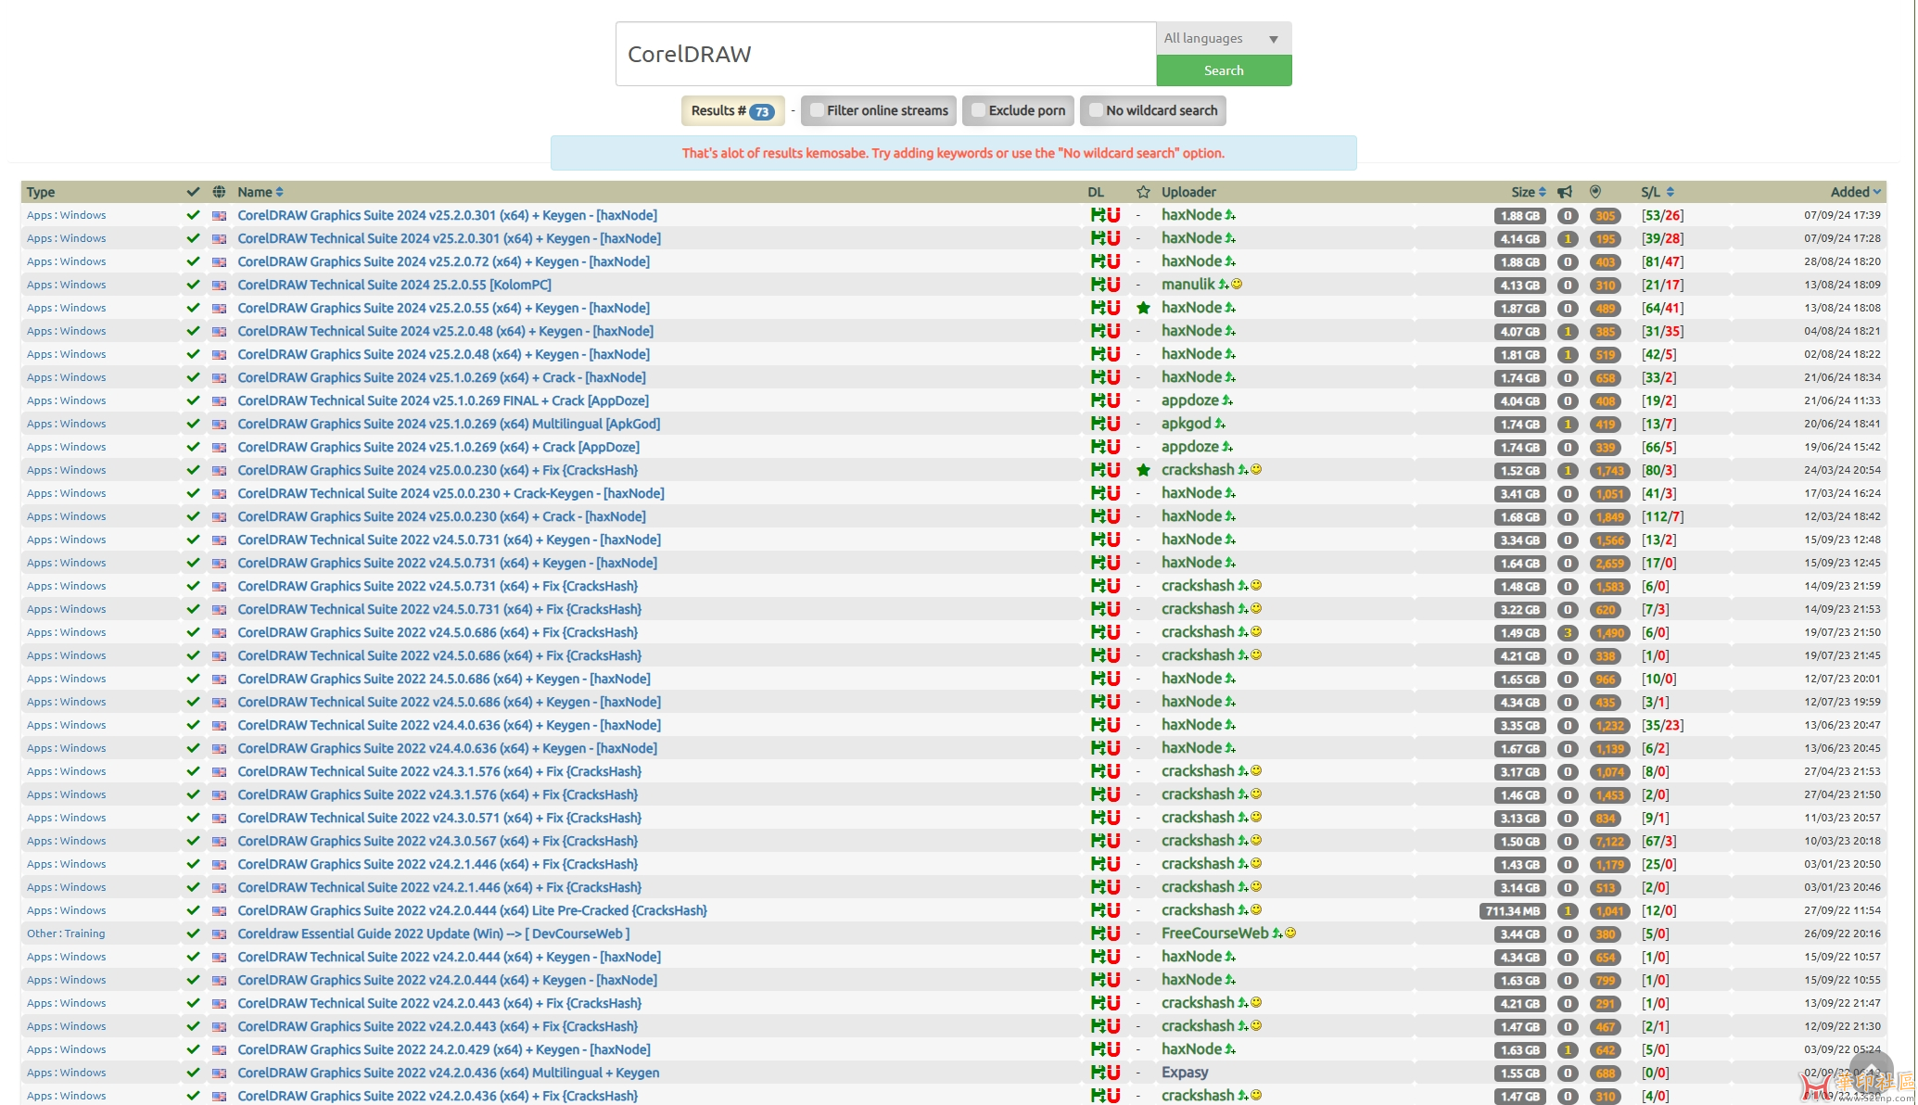This screenshot has width=1918, height=1105.
Task: Click the 305 downloads badge in the first row
Action: pos(1606,216)
